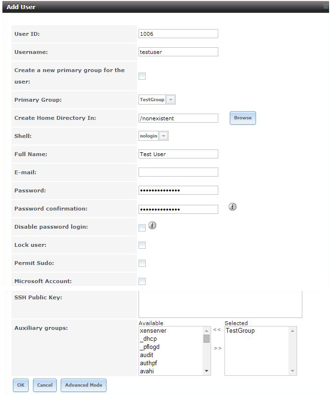Click the << move-left arrows for Auxiliary groups

(x=217, y=330)
